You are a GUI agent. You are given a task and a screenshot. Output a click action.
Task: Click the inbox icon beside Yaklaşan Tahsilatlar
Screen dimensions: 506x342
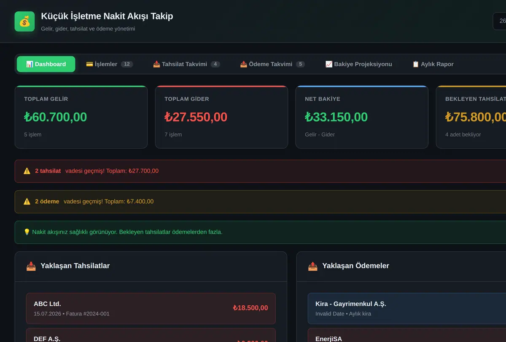(31, 266)
